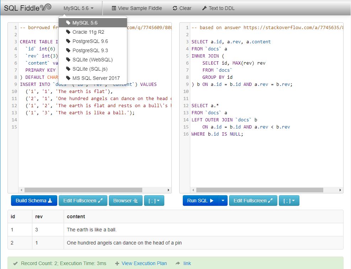
Task: Click schema panel horizontal scrollbar thumb
Action: pyautogui.click(x=83, y=190)
